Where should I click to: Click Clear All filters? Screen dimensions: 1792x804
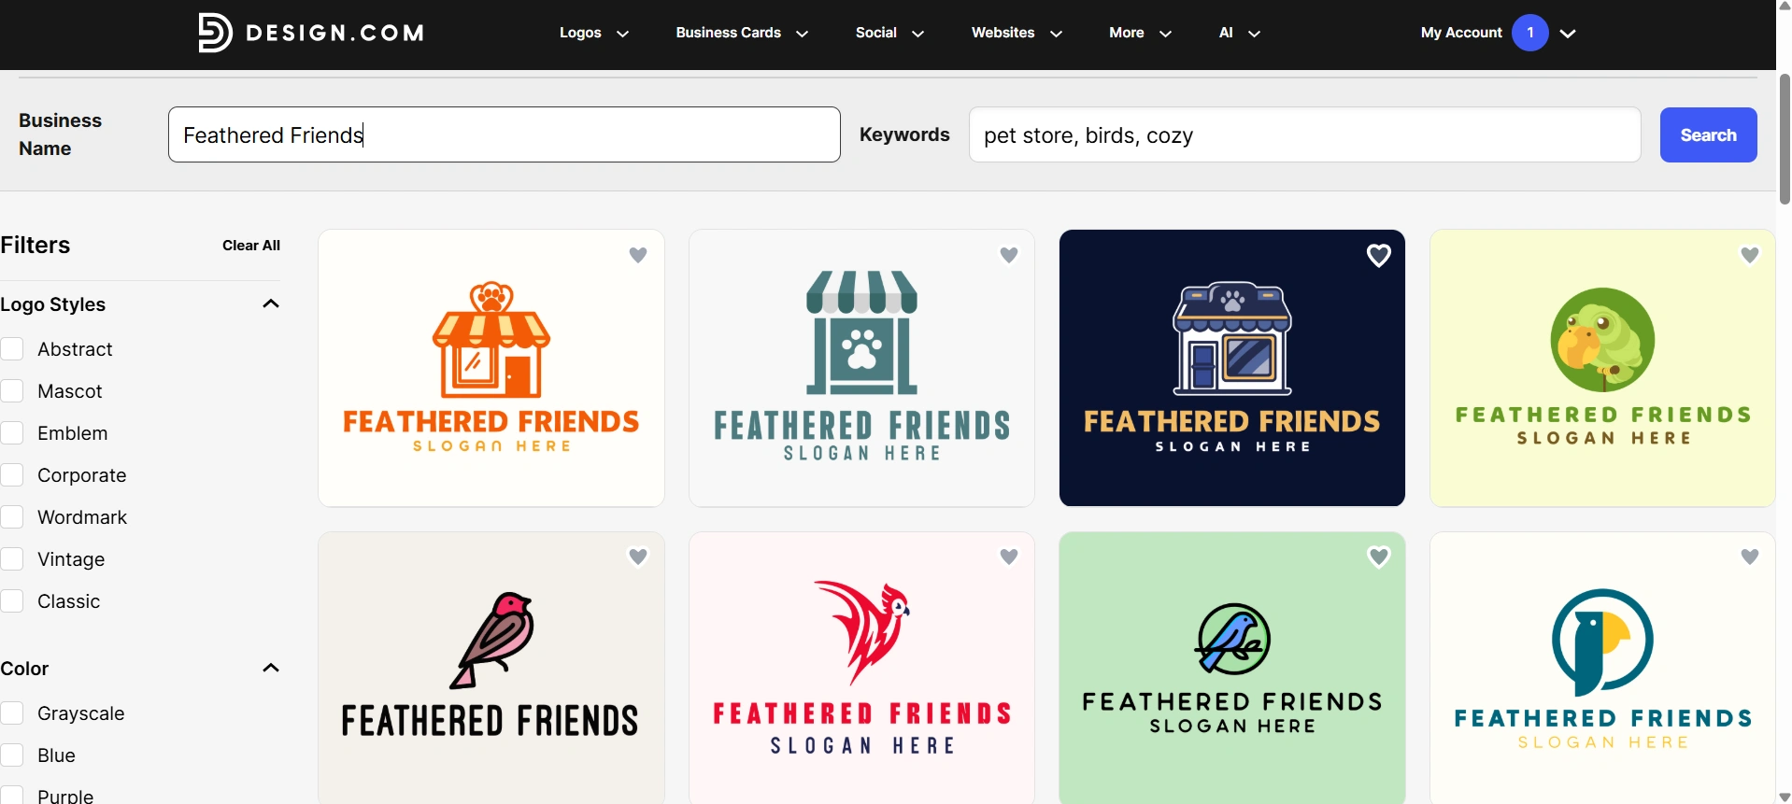[251, 246]
